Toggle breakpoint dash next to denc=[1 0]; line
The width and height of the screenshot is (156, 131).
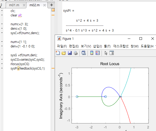[2, 28]
